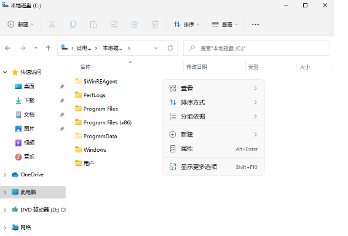Expand the 网络 tree node
This screenshot has width=348, height=236.
click(x=5, y=227)
